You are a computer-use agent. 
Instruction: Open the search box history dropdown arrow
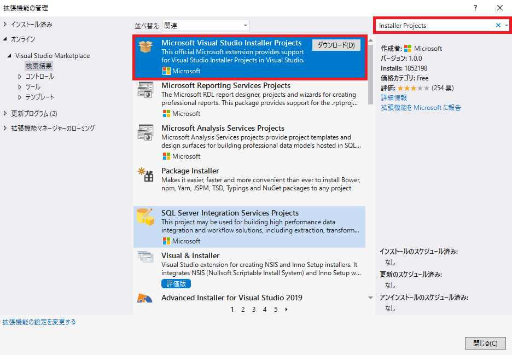pyautogui.click(x=506, y=25)
